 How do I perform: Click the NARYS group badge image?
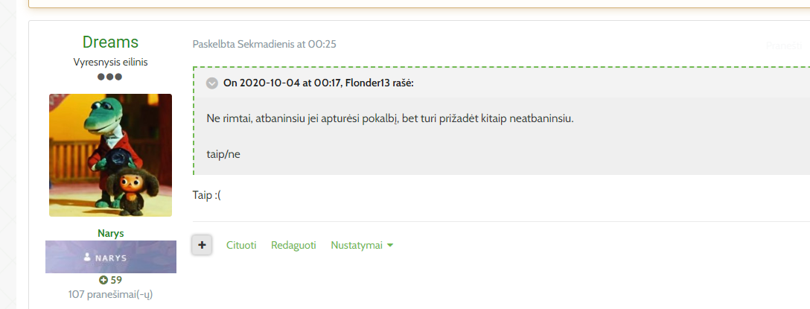click(110, 257)
